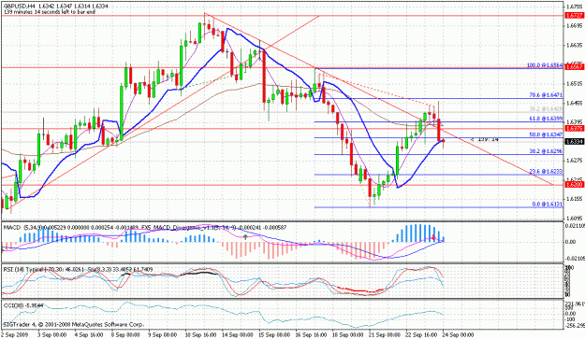Click the green up arrow in MACD panel
Image resolution: width=585 pixels, height=339 pixels.
(x=245, y=236)
